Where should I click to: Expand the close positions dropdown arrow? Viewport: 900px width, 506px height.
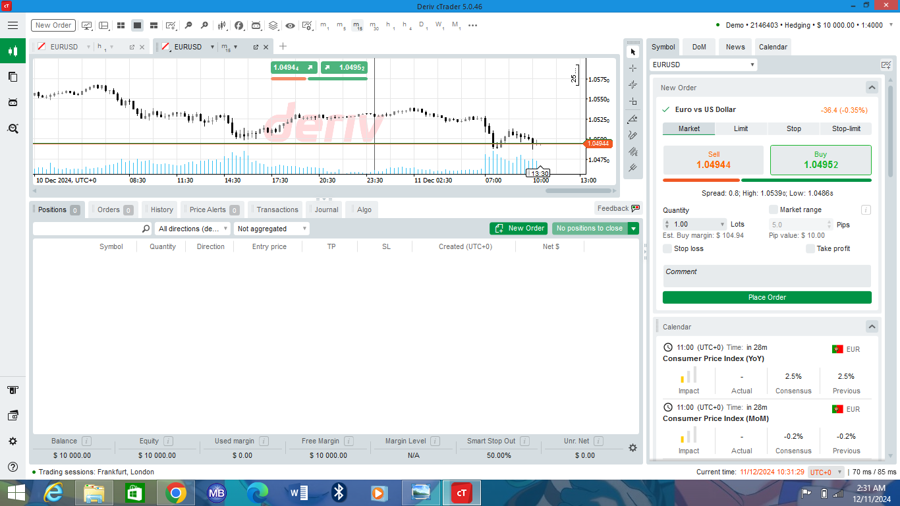tap(633, 228)
